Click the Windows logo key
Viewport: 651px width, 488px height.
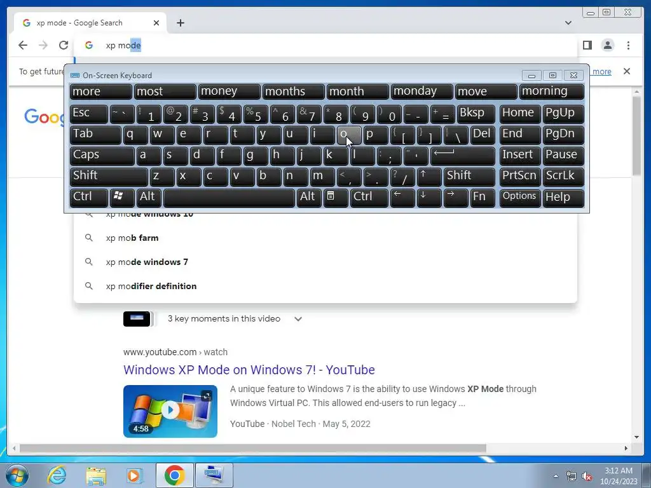122,198
